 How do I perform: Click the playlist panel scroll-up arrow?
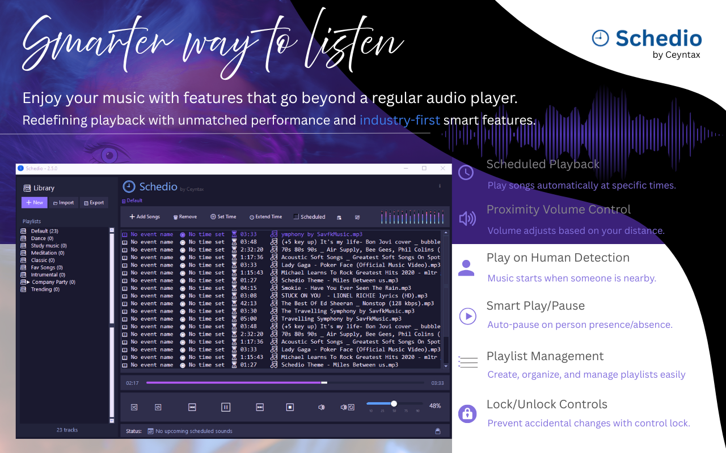point(112,230)
